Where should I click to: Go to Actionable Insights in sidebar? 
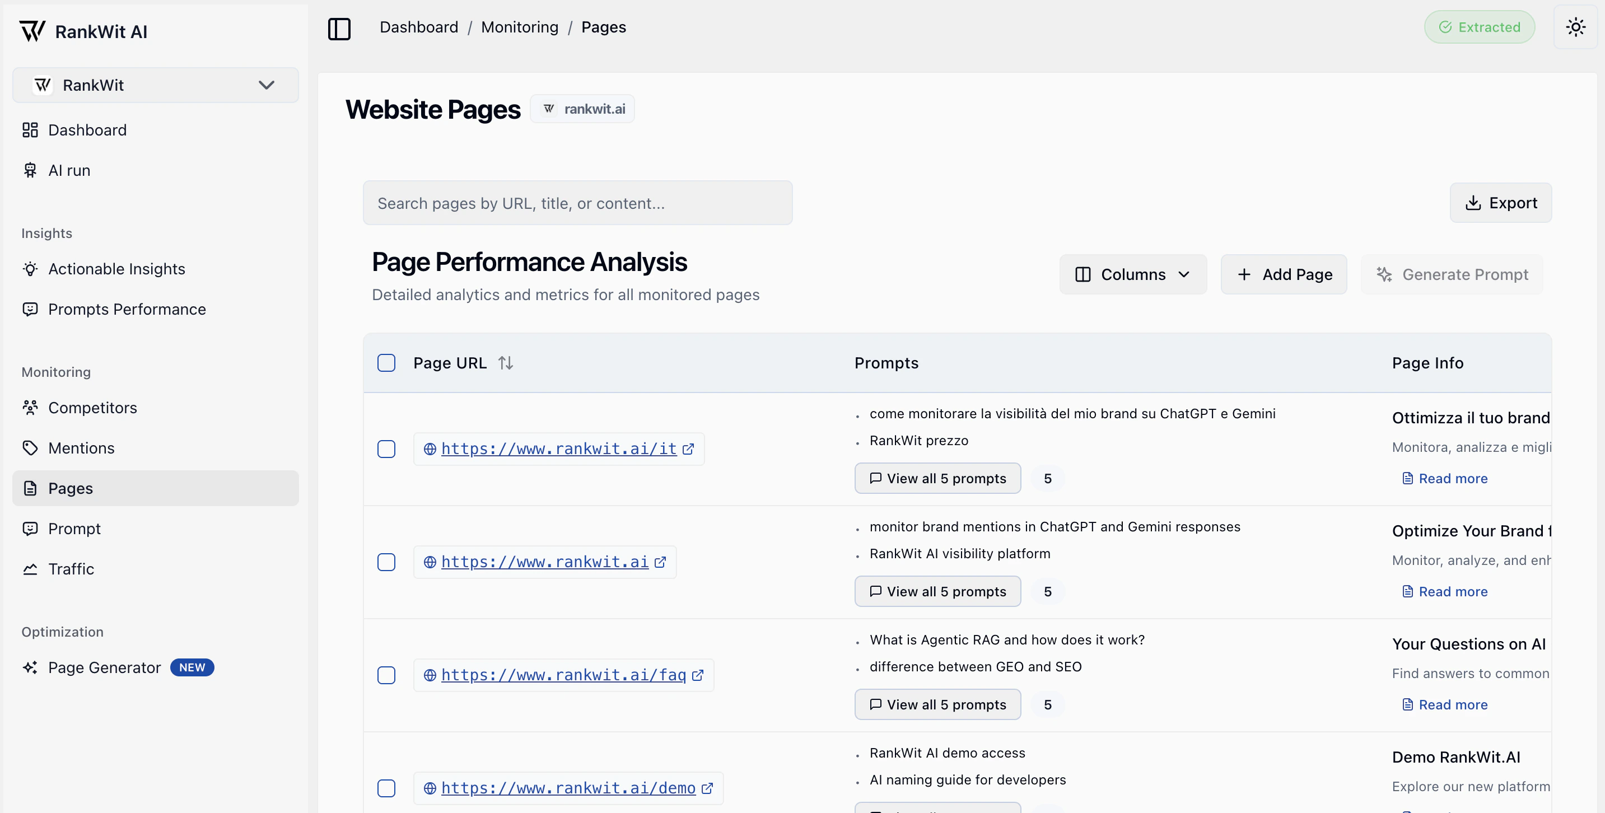[116, 269]
